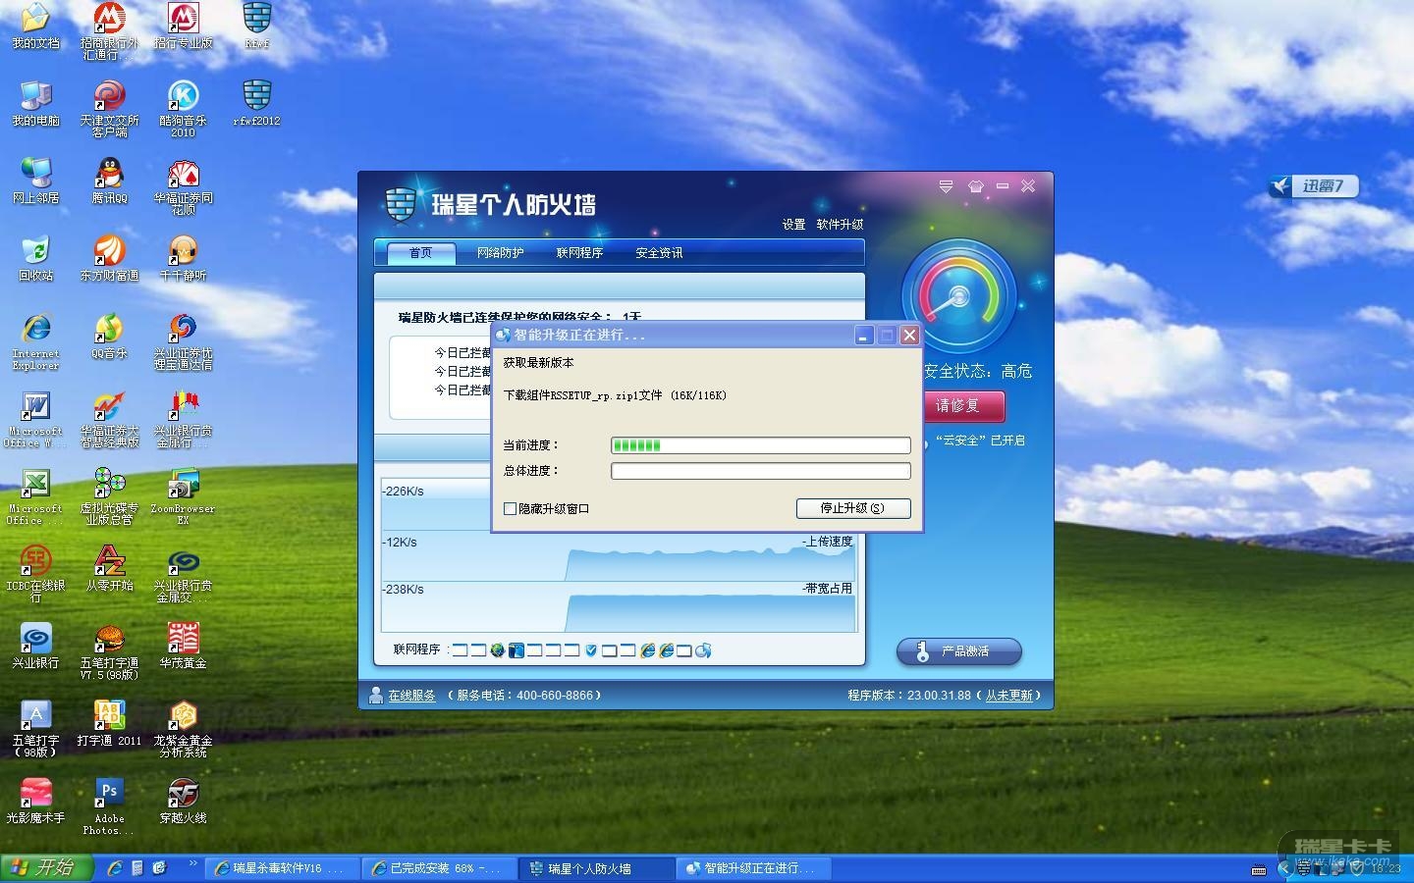Click the 带宽占用 graph label
This screenshot has height=883, width=1414.
(828, 589)
